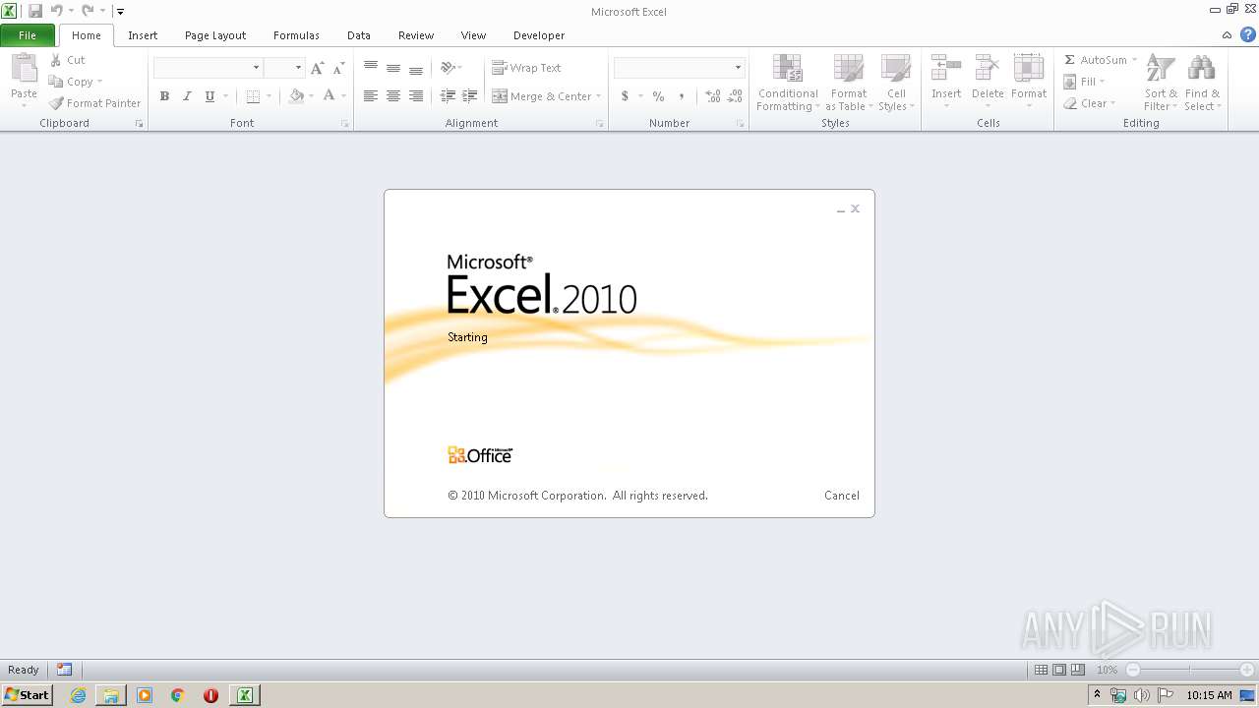Screen dimensions: 1259x708
Task: Click the Borders icon in Font group
Action: [253, 96]
